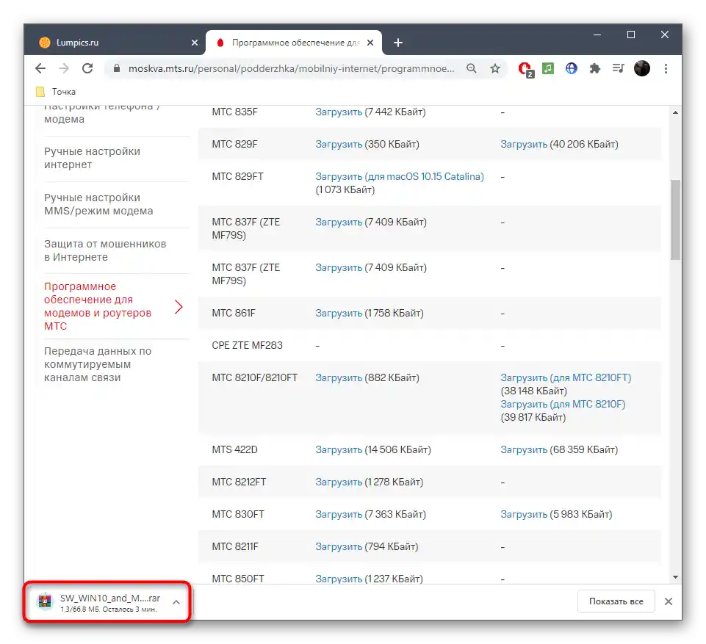706x644 pixels.
Task: Close the Lumpics.ru tab
Action: pyautogui.click(x=195, y=43)
